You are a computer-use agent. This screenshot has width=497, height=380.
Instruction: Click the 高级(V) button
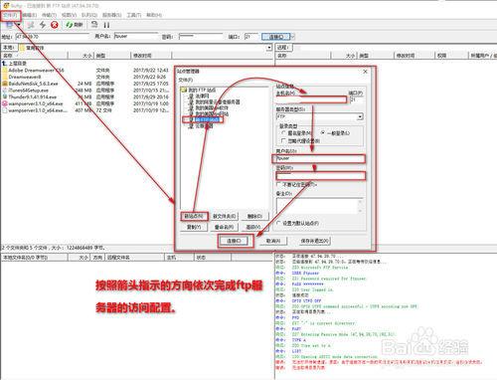pyautogui.click(x=254, y=227)
